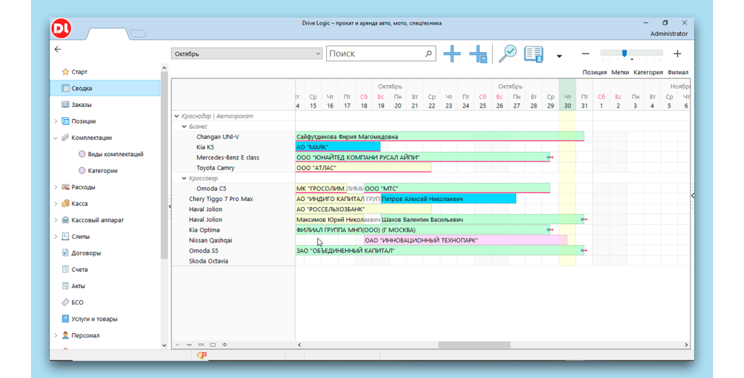744x378 pixels.
Task: Open the Октябрь month dropdown
Action: (318, 54)
